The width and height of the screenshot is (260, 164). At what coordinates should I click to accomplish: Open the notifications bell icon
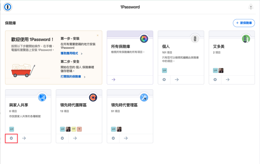click(x=251, y=7)
